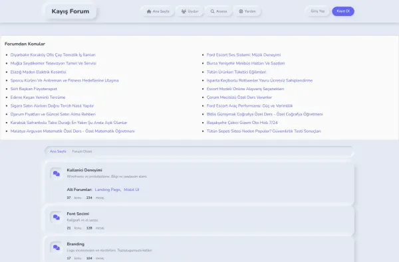Open Sporcu Kürleri Ve Antreman topic
399x262 pixels.
point(65,80)
